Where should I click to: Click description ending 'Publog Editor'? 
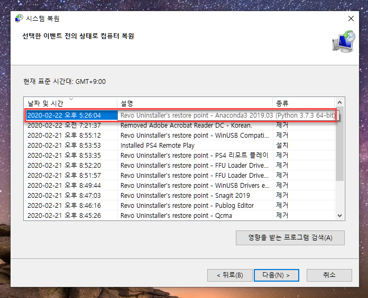(x=187, y=206)
